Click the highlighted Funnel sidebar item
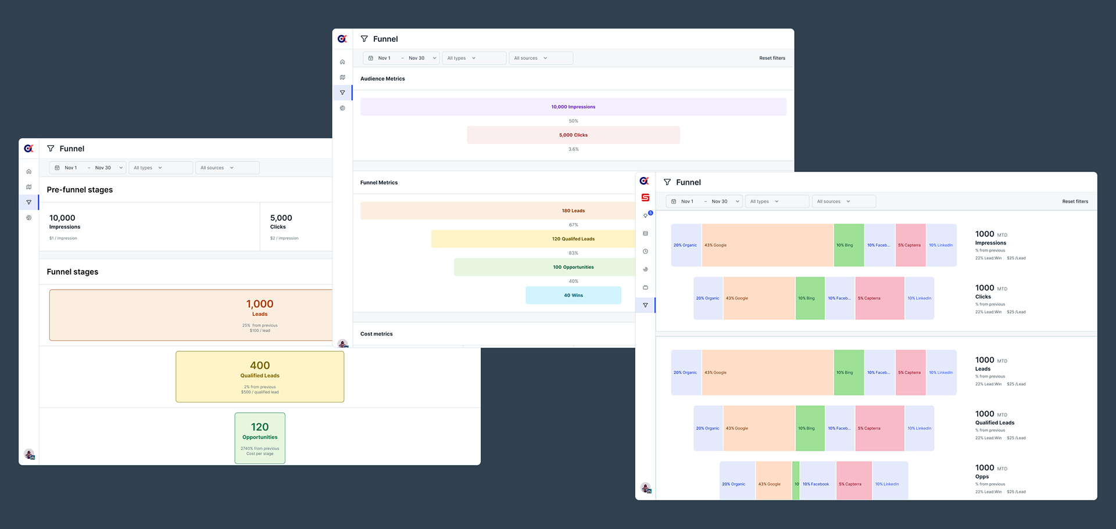The height and width of the screenshot is (529, 1116). (645, 305)
